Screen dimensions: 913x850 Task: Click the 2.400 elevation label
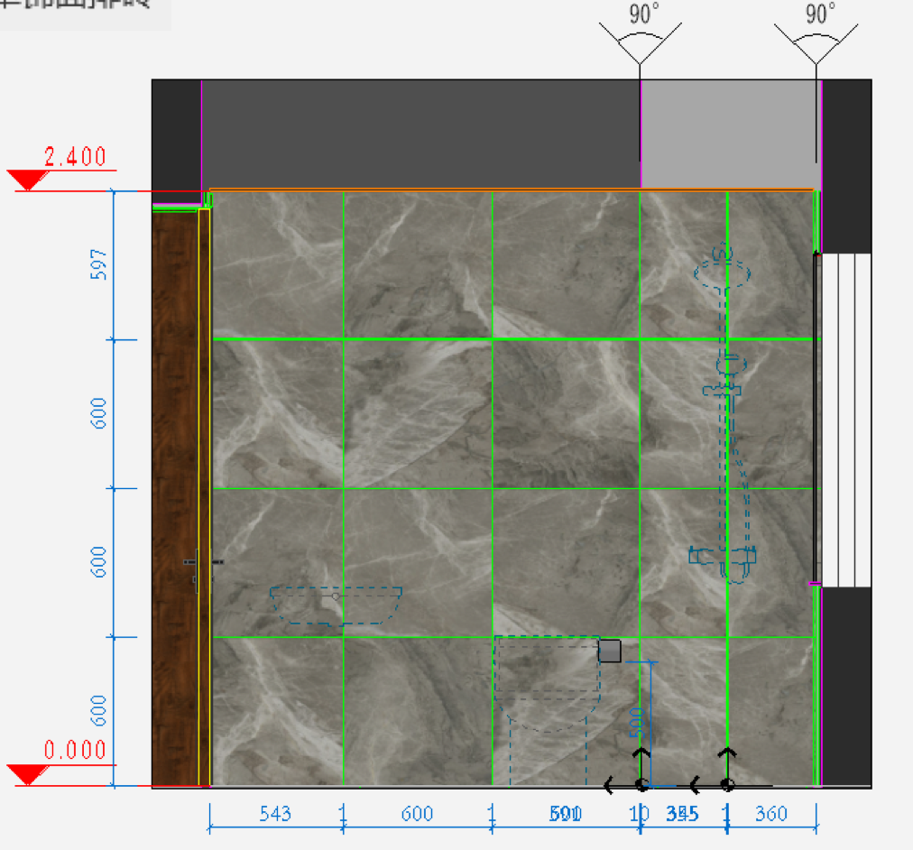tap(75, 157)
